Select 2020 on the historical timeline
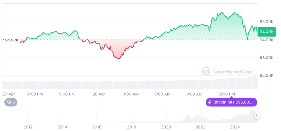Screen dimensions: 281x131 coord(166,127)
